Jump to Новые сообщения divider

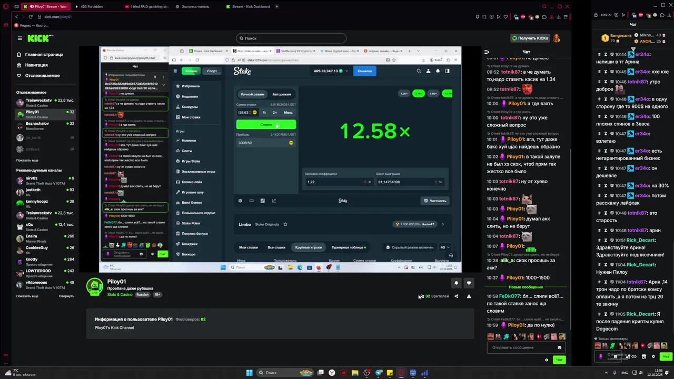coord(526,287)
